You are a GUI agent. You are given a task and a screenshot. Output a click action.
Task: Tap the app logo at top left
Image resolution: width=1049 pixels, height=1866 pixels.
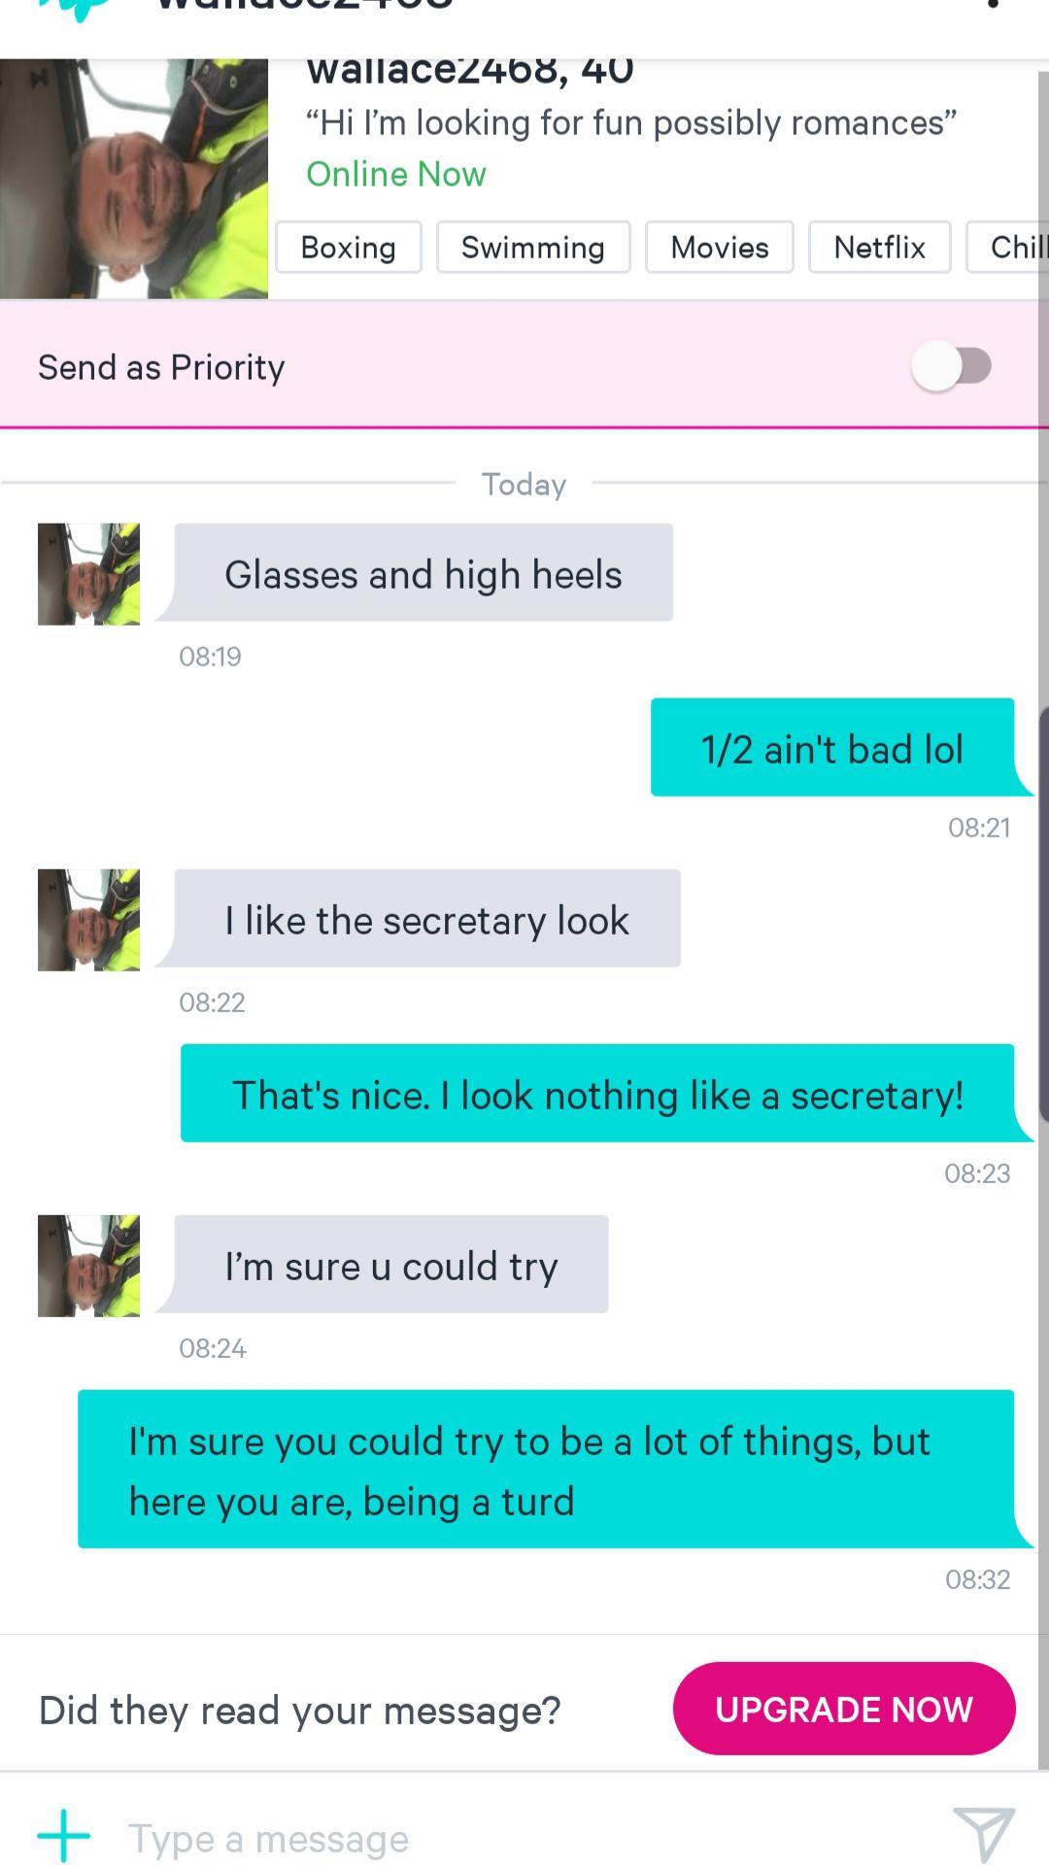pos(78,8)
